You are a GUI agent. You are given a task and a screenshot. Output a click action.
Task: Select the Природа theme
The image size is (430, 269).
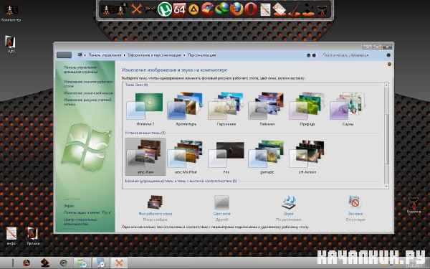[307, 109]
